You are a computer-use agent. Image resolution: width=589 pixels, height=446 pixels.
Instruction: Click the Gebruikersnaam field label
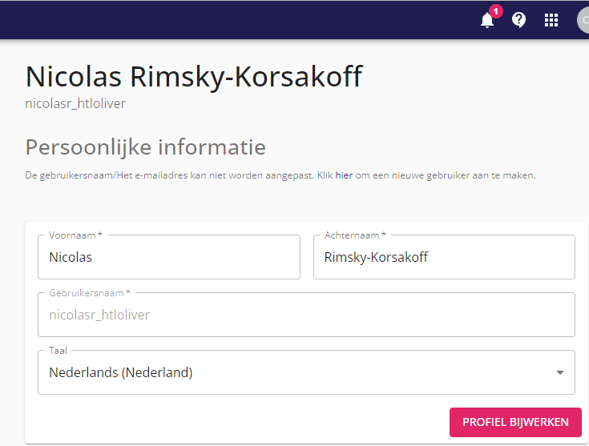point(90,293)
